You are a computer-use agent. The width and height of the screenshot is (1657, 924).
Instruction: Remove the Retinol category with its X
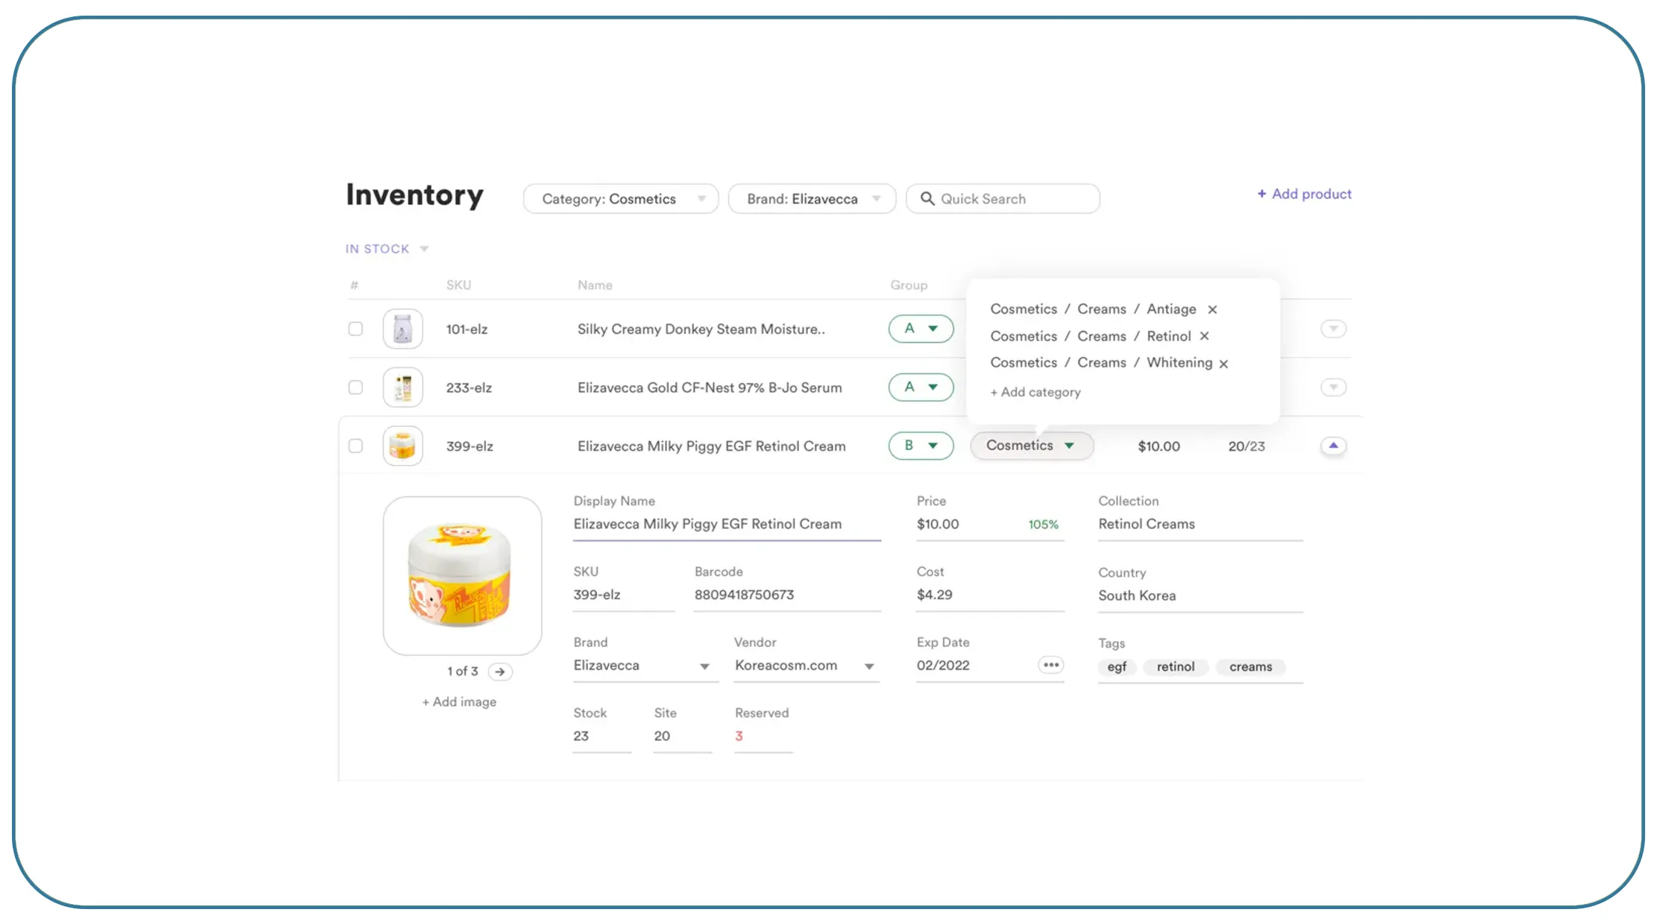[x=1204, y=336]
